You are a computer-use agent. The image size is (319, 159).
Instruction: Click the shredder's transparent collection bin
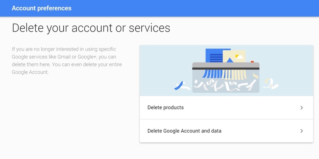[x=226, y=87]
